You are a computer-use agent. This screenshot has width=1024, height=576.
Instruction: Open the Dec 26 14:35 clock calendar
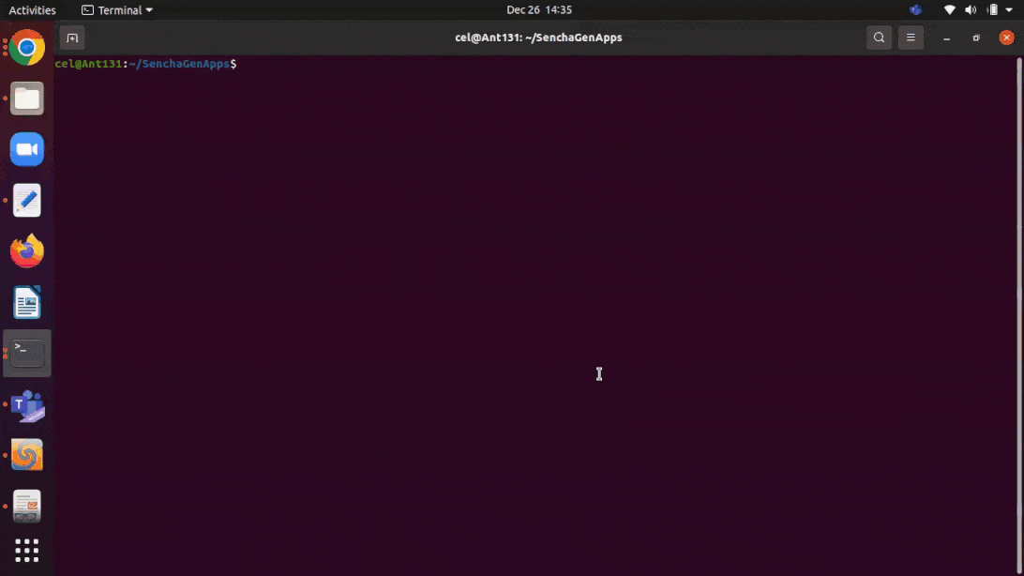click(538, 10)
